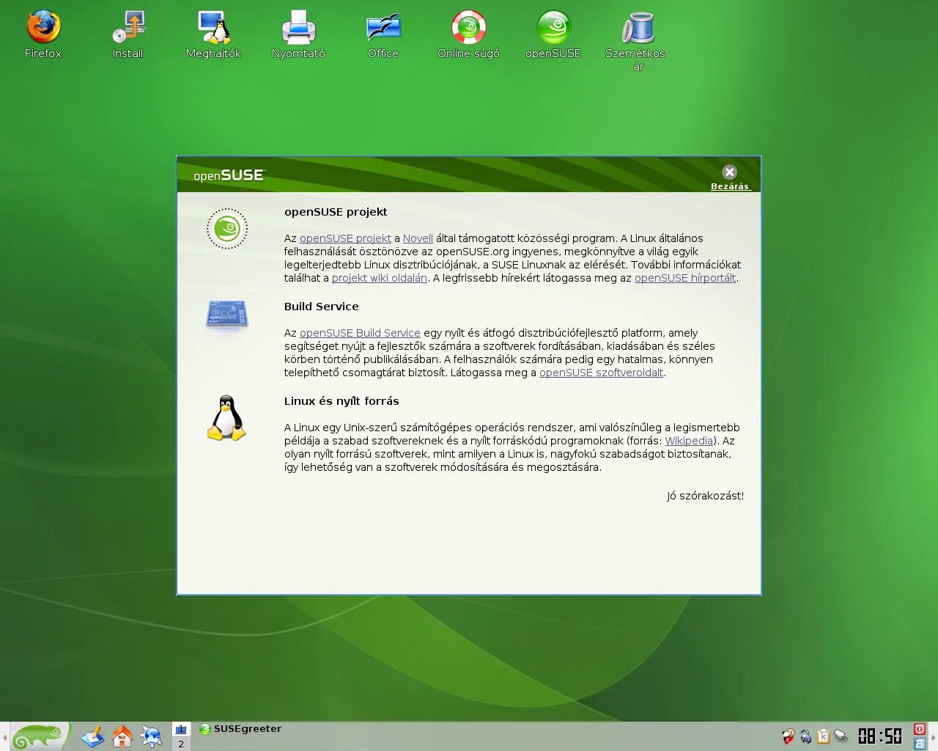The height and width of the screenshot is (751, 938).
Task: Visit the openSUSE szoftveroldalt link
Action: (602, 373)
